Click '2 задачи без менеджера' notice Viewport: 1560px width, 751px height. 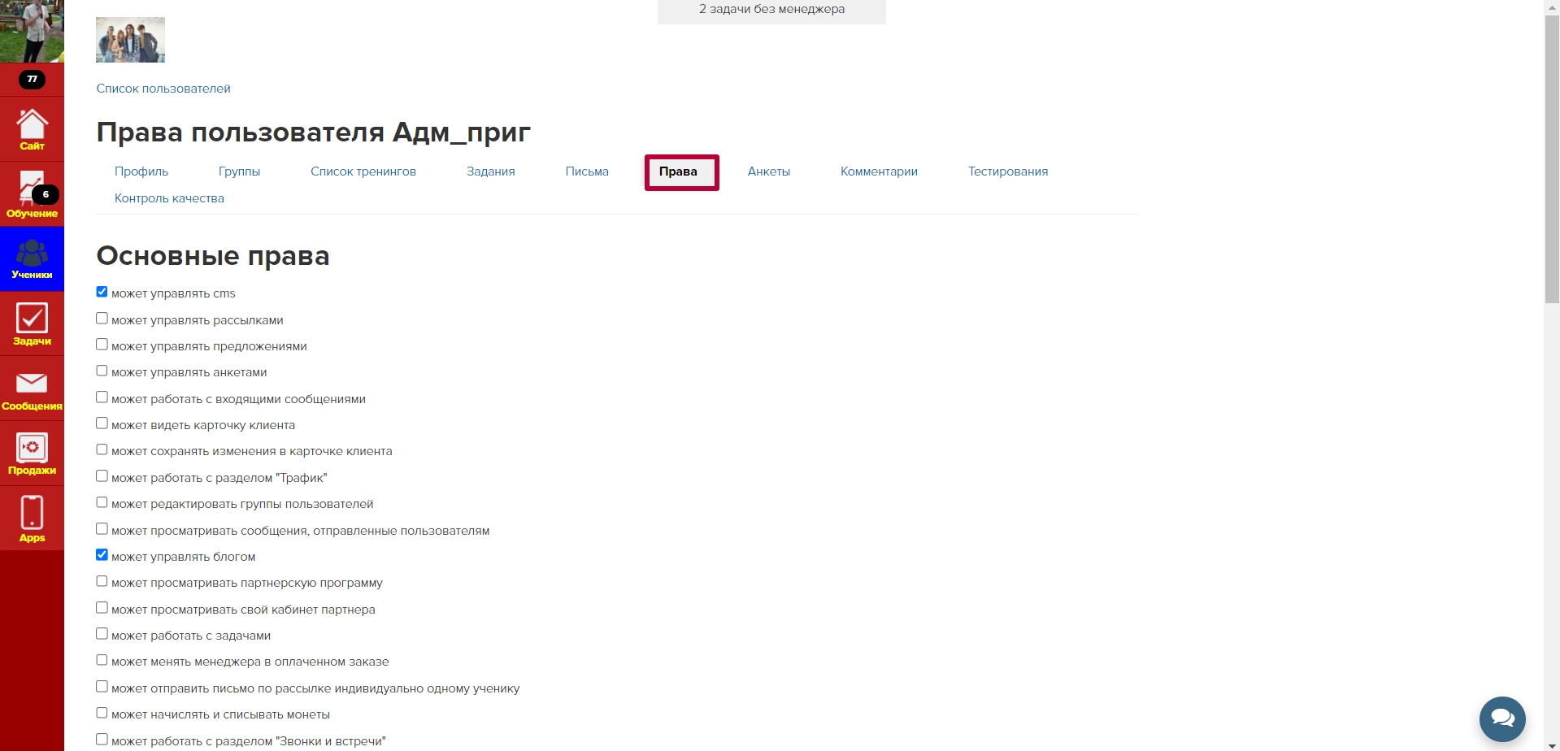click(771, 10)
